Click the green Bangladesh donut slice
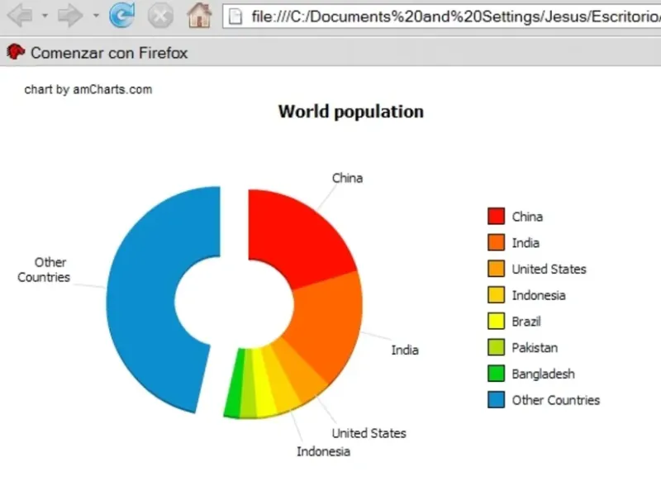The width and height of the screenshot is (661, 496). (235, 384)
